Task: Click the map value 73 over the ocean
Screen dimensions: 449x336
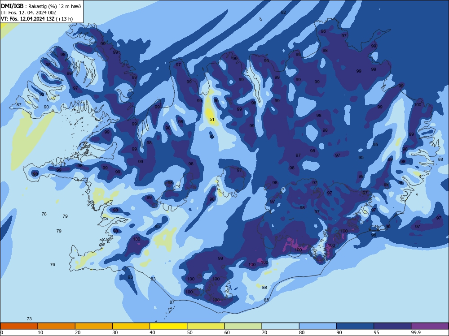Action: click(x=29, y=319)
